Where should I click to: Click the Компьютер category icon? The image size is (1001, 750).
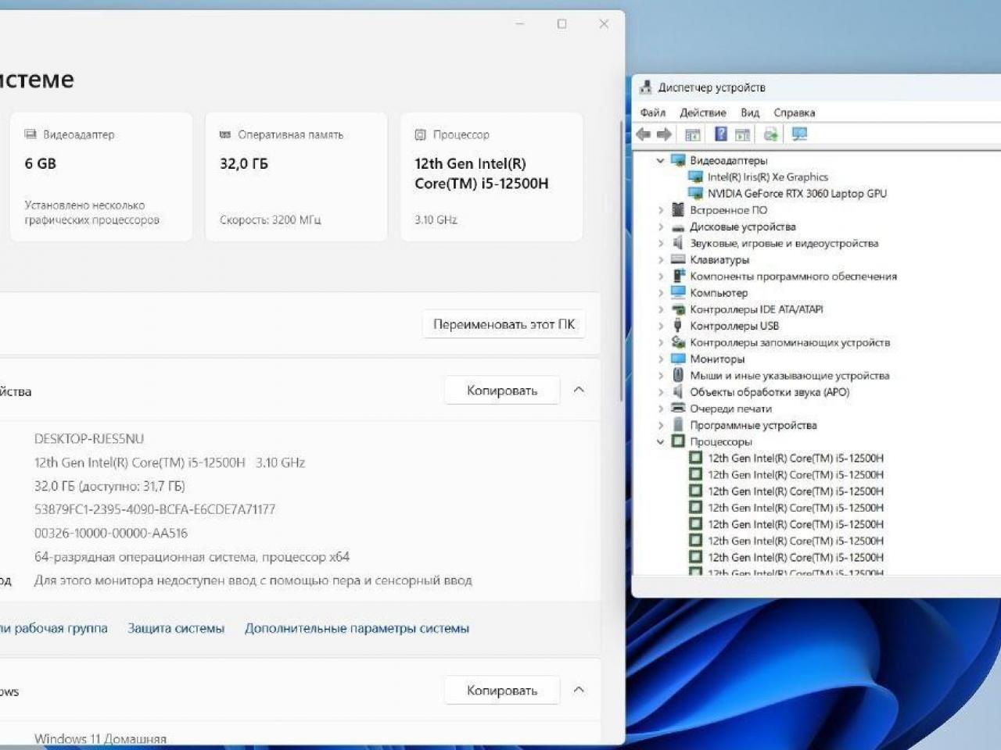(678, 292)
